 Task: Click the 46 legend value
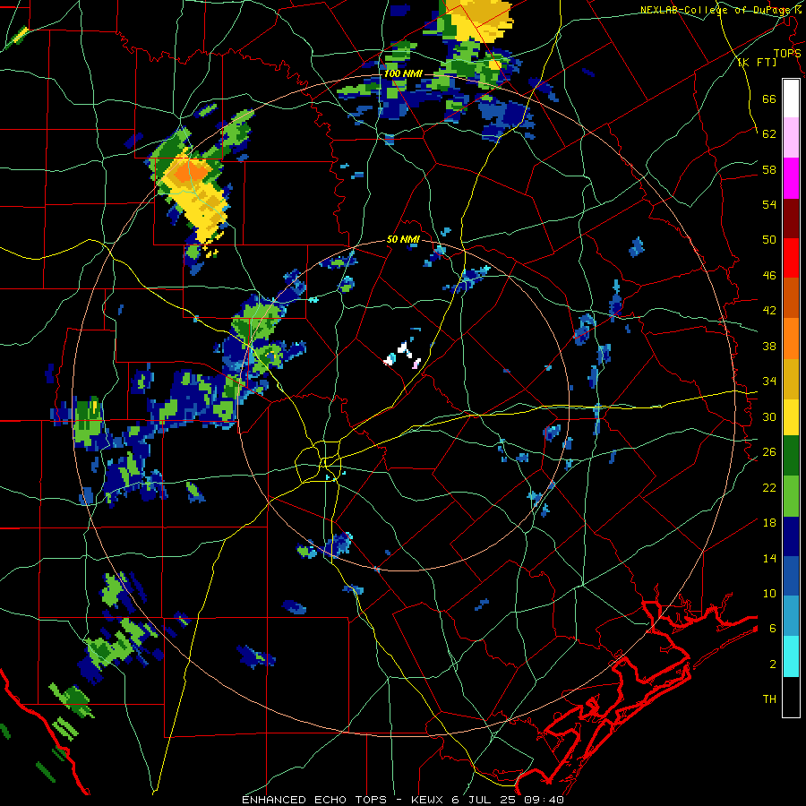pos(769,276)
